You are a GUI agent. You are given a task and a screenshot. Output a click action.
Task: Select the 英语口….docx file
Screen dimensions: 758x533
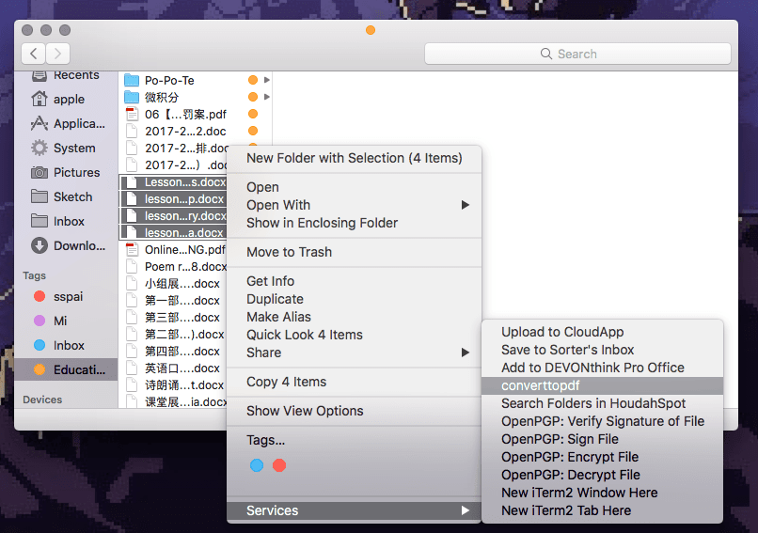click(x=173, y=368)
